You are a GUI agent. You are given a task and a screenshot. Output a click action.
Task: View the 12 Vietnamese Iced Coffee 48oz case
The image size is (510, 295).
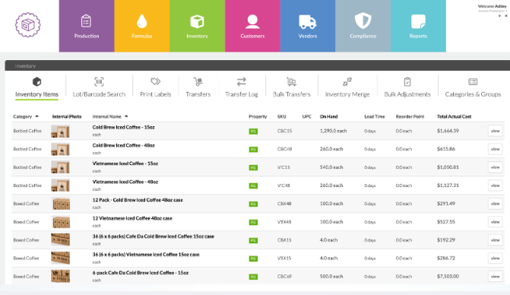495,222
